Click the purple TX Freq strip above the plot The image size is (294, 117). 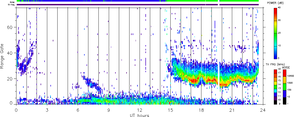coord(138,5)
